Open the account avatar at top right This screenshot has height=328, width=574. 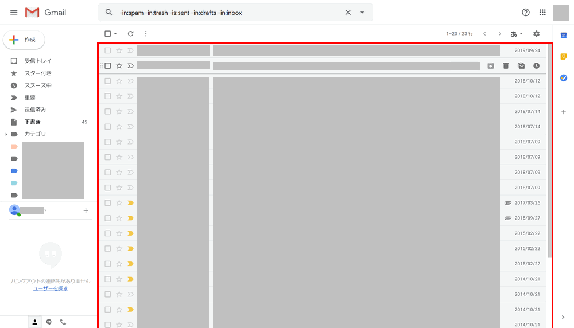(x=561, y=13)
